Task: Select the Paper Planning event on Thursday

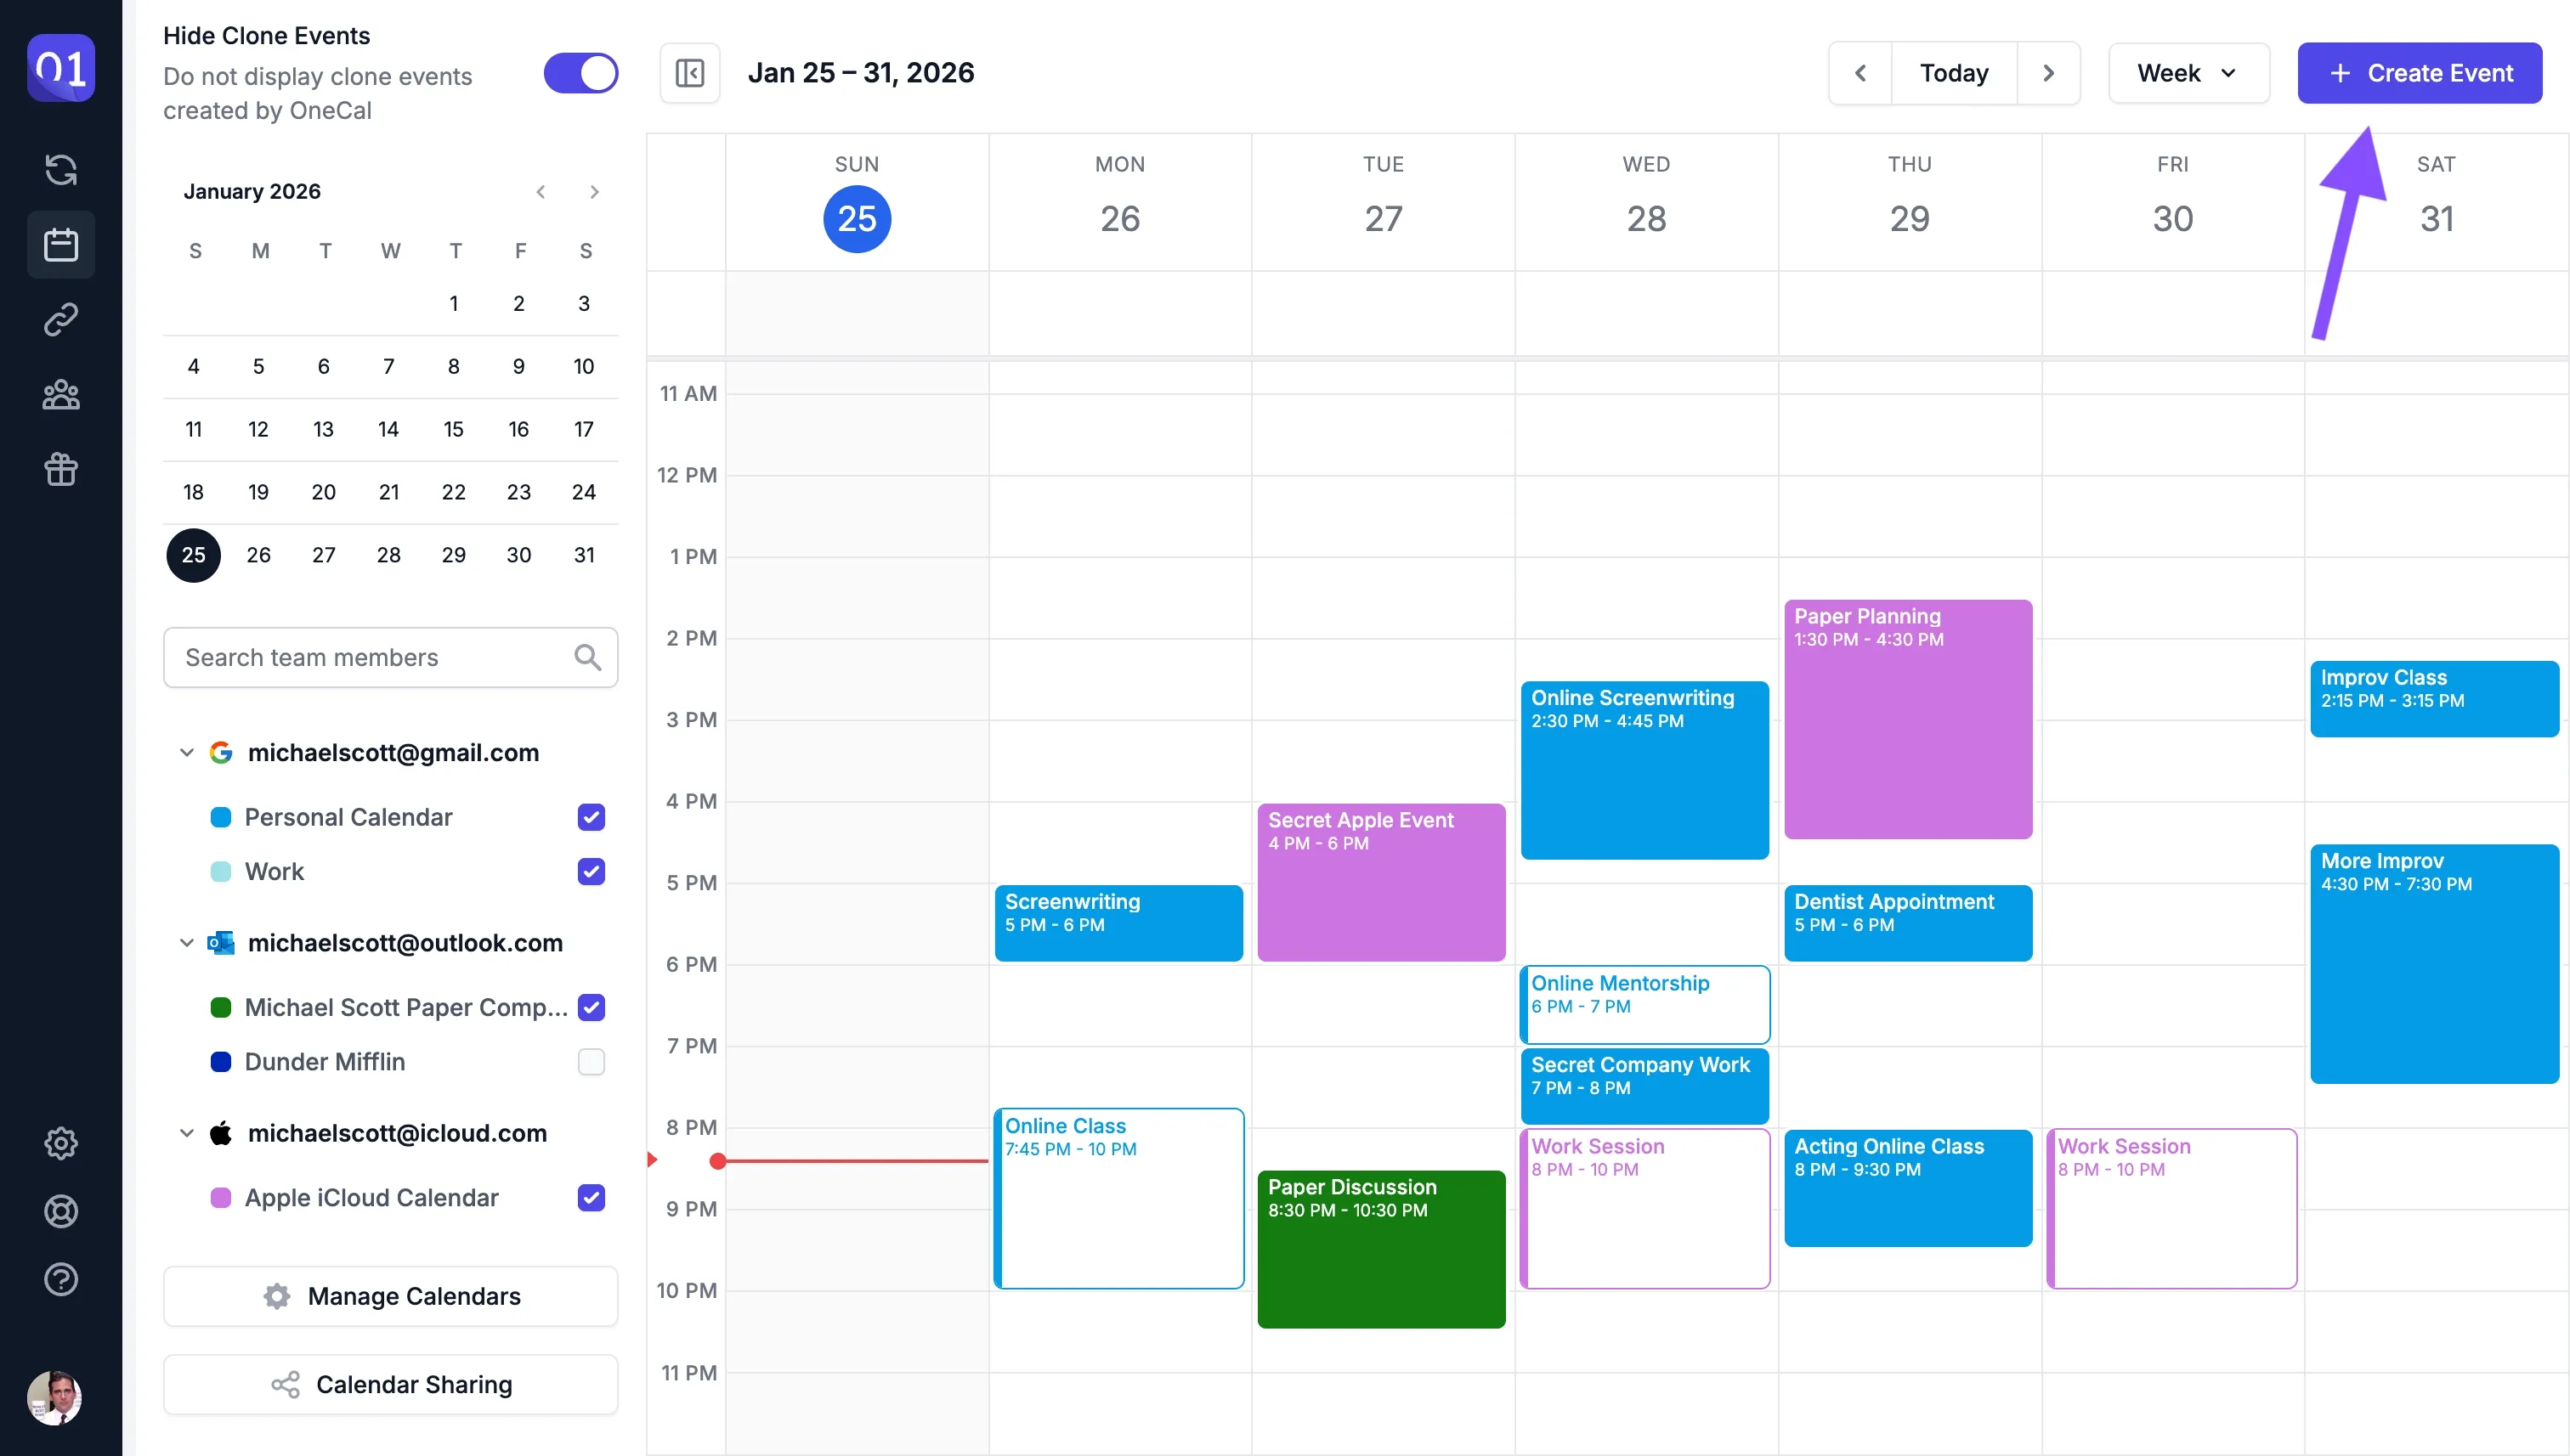Action: 1905,720
